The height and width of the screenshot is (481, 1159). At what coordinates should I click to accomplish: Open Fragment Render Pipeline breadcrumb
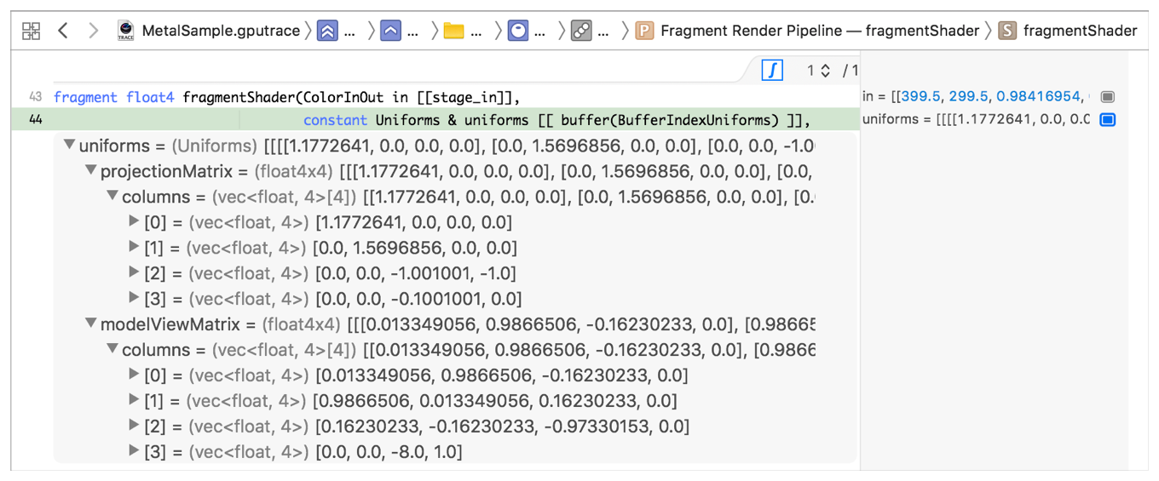click(820, 31)
